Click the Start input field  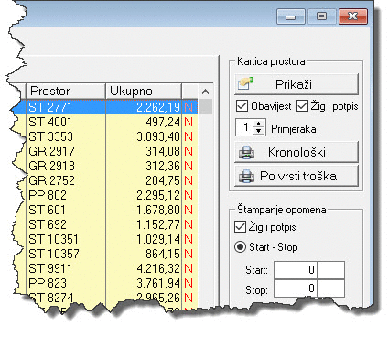(x=296, y=270)
